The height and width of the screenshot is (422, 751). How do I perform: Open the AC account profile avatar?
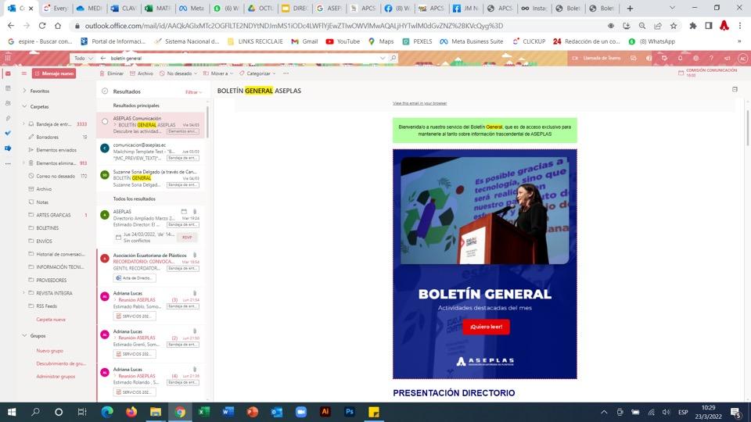click(x=743, y=58)
